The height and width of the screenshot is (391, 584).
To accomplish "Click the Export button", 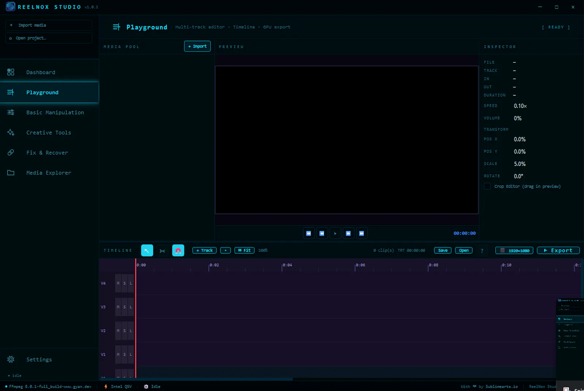I will (558, 251).
